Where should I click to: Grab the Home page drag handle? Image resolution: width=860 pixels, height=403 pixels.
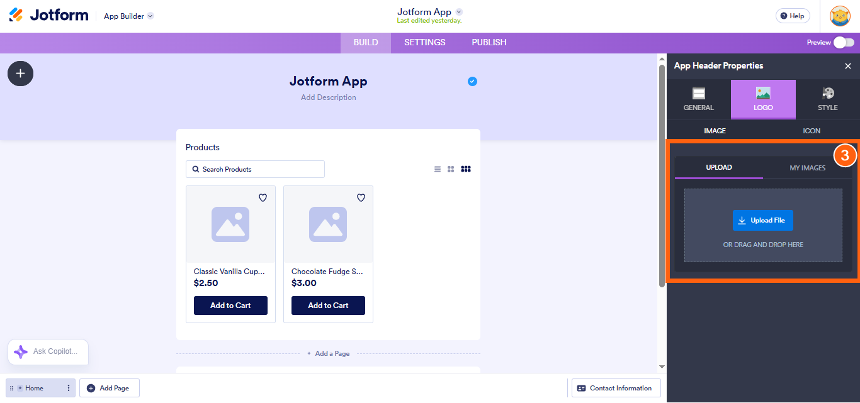click(11, 388)
